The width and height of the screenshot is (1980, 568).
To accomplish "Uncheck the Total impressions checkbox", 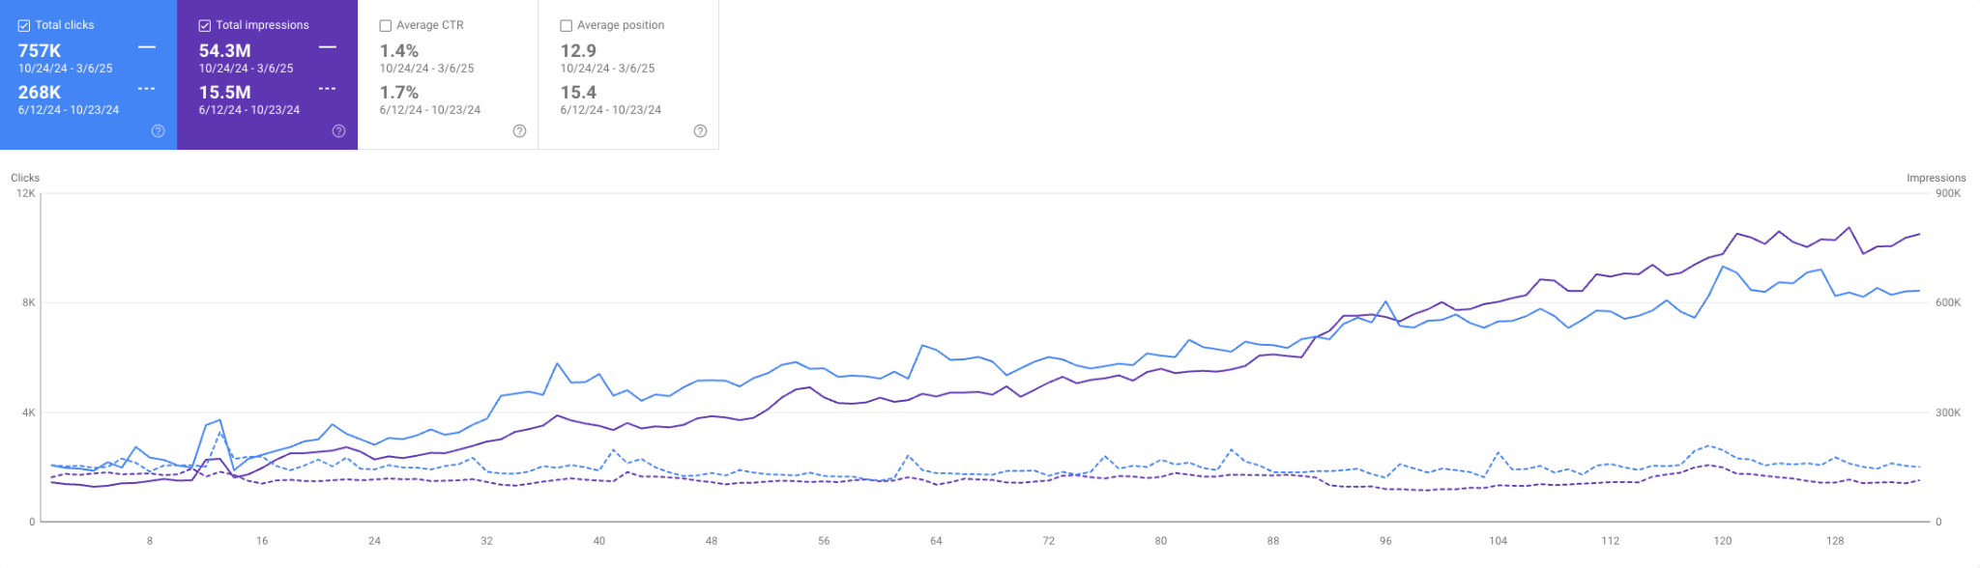I will [x=205, y=26].
